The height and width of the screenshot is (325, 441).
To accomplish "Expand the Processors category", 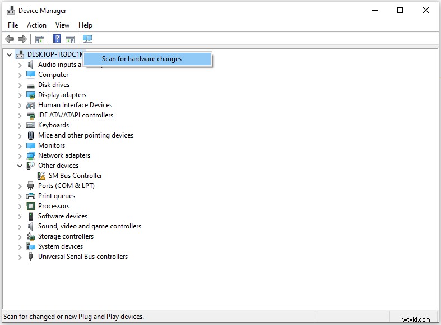I will point(20,207).
